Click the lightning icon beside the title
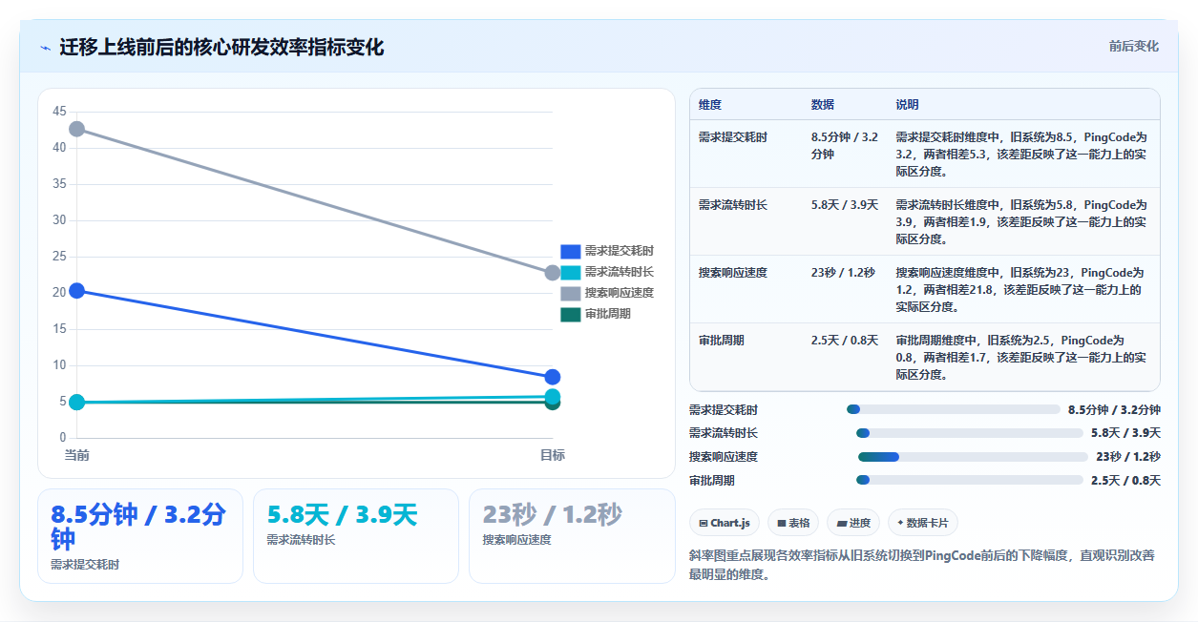Image resolution: width=1198 pixels, height=622 pixels. coord(45,48)
